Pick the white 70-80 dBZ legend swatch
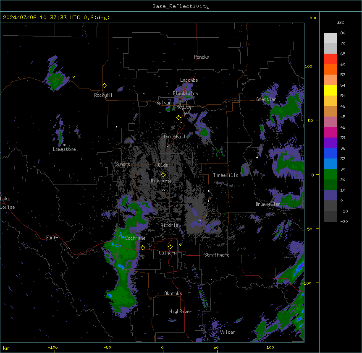 (x=330, y=38)
